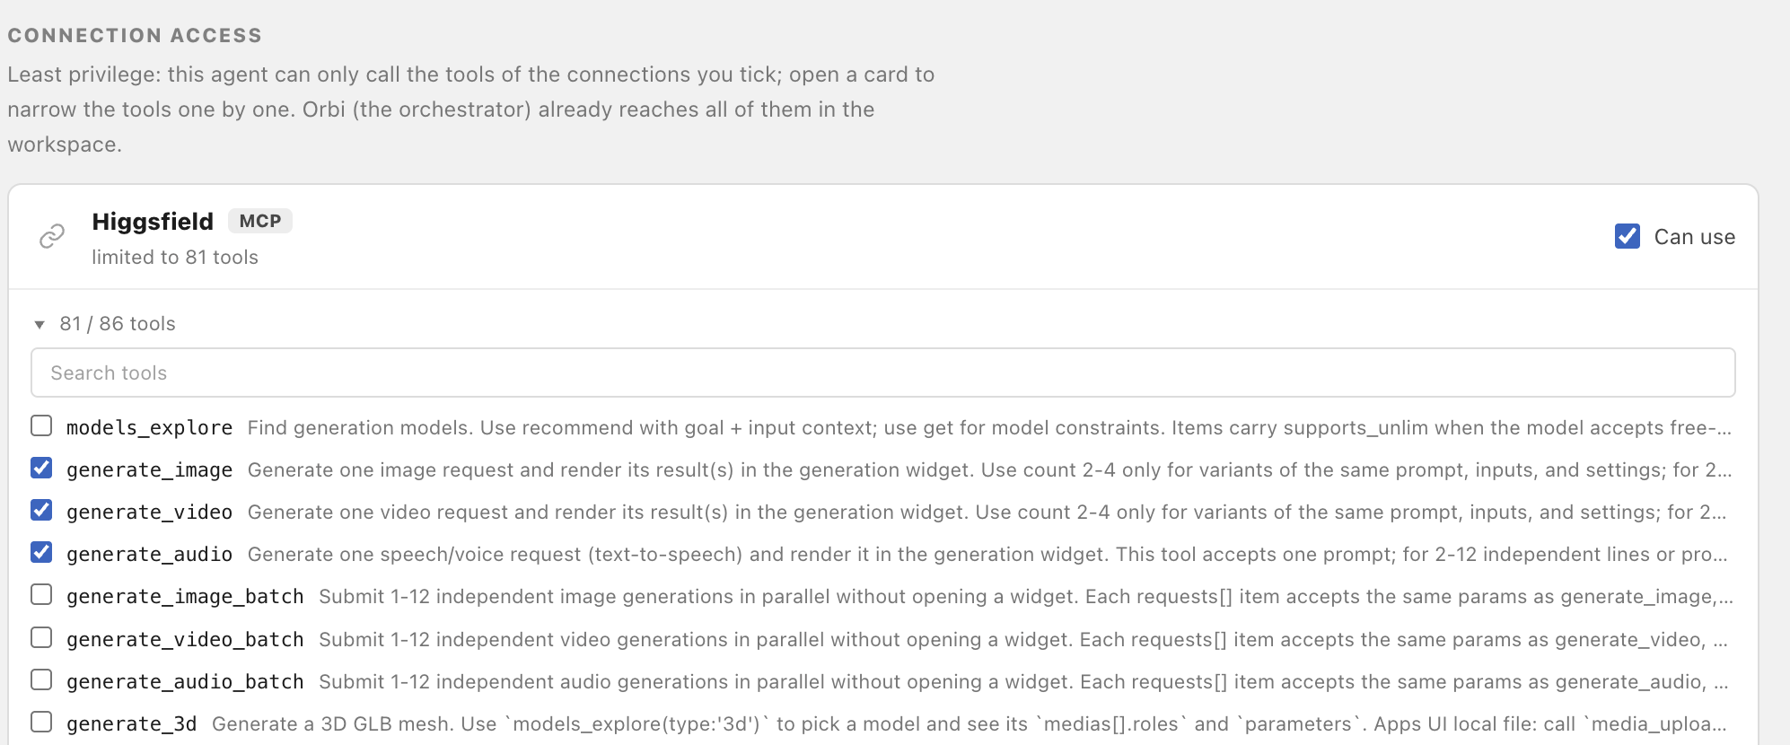Click the MCP badge next to Higgsfield
Viewport: 1790px width, 745px height.
pos(260,221)
